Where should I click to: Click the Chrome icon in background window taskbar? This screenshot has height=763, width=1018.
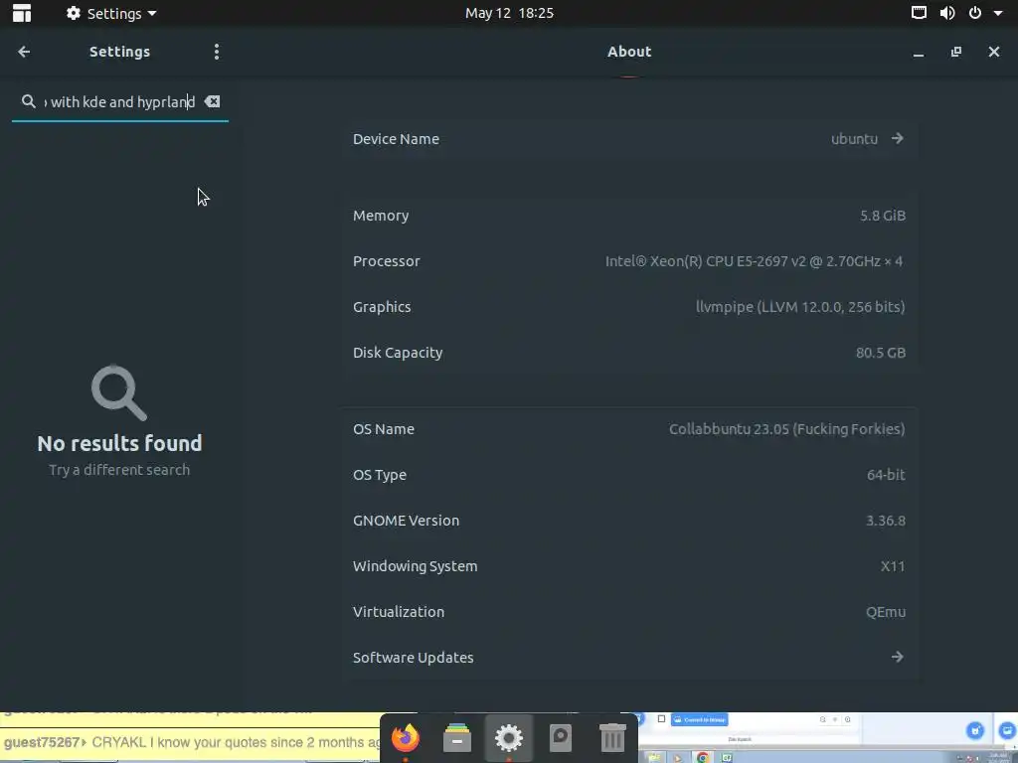pos(703,757)
